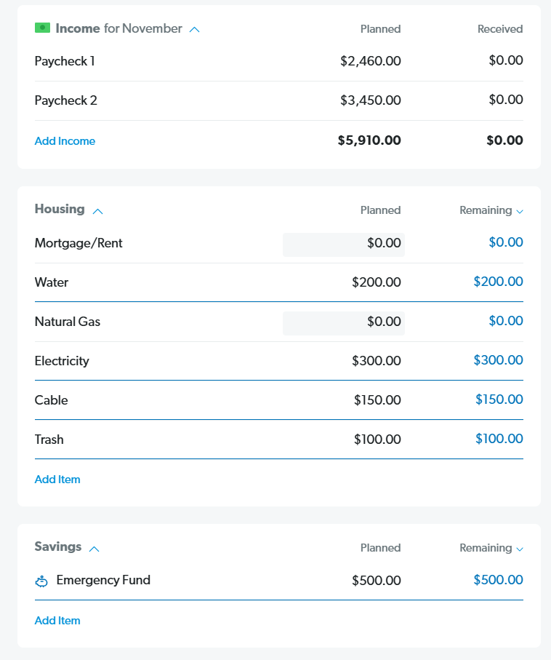This screenshot has height=660, width=551.
Task: Add an item to the Housing group
Action: pyautogui.click(x=57, y=480)
